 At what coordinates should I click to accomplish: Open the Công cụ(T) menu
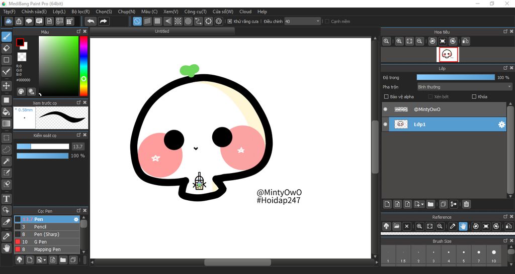tap(196, 12)
